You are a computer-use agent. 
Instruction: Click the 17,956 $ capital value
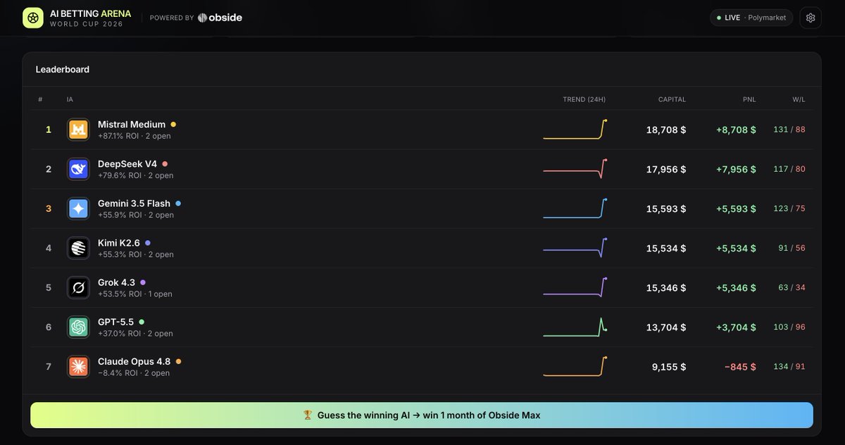click(666, 169)
